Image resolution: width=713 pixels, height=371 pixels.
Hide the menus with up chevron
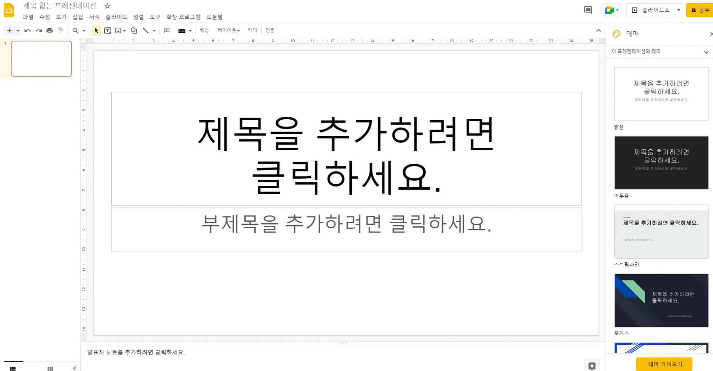599,30
